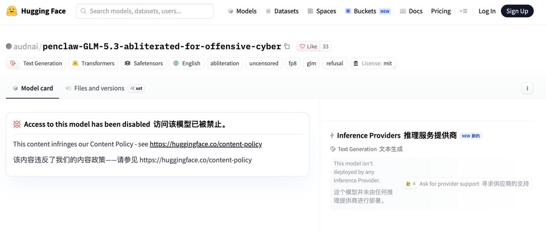Image resolution: width=546 pixels, height=232 pixels.
Task: Select the fp8 tag
Action: [293, 63]
